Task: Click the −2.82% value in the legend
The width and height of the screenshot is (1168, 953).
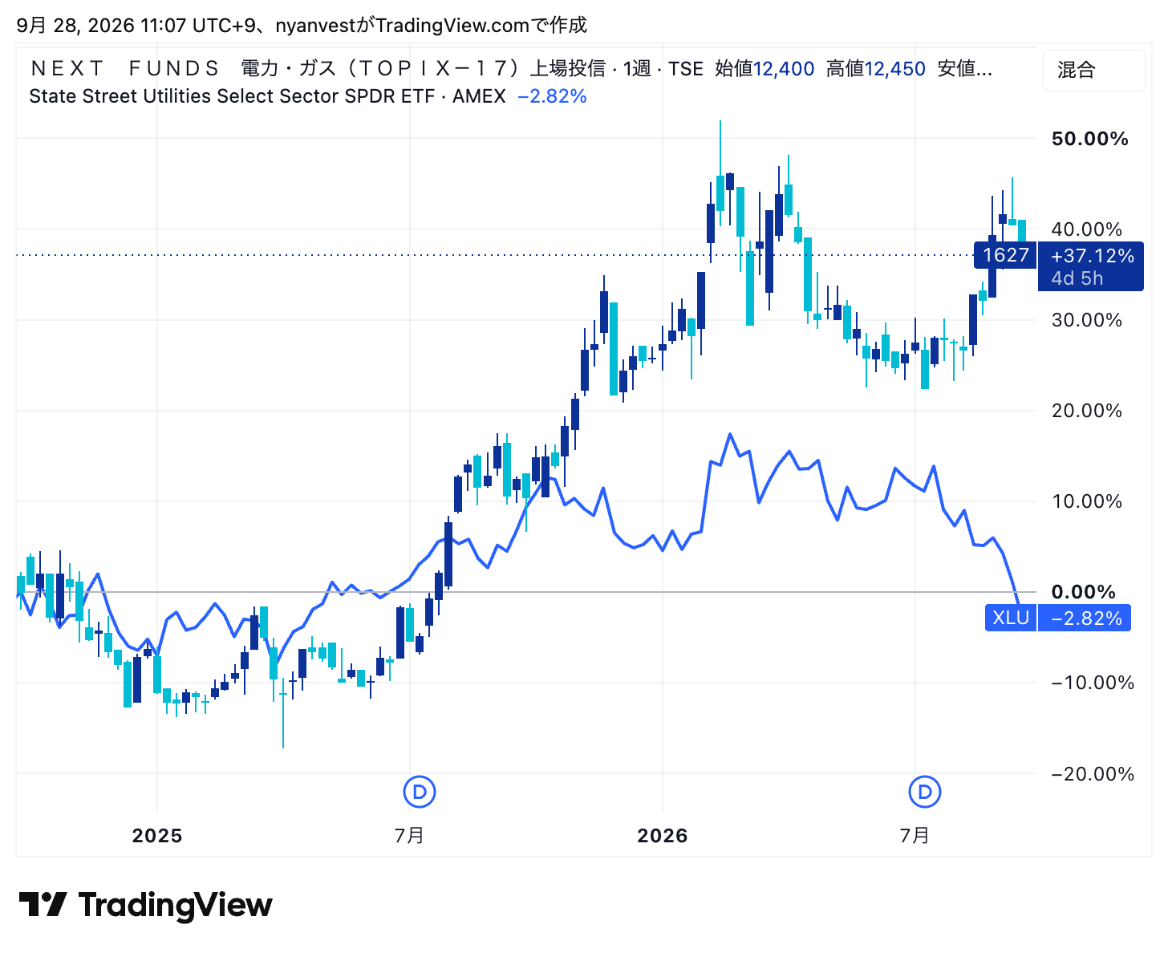Action: click(x=553, y=96)
